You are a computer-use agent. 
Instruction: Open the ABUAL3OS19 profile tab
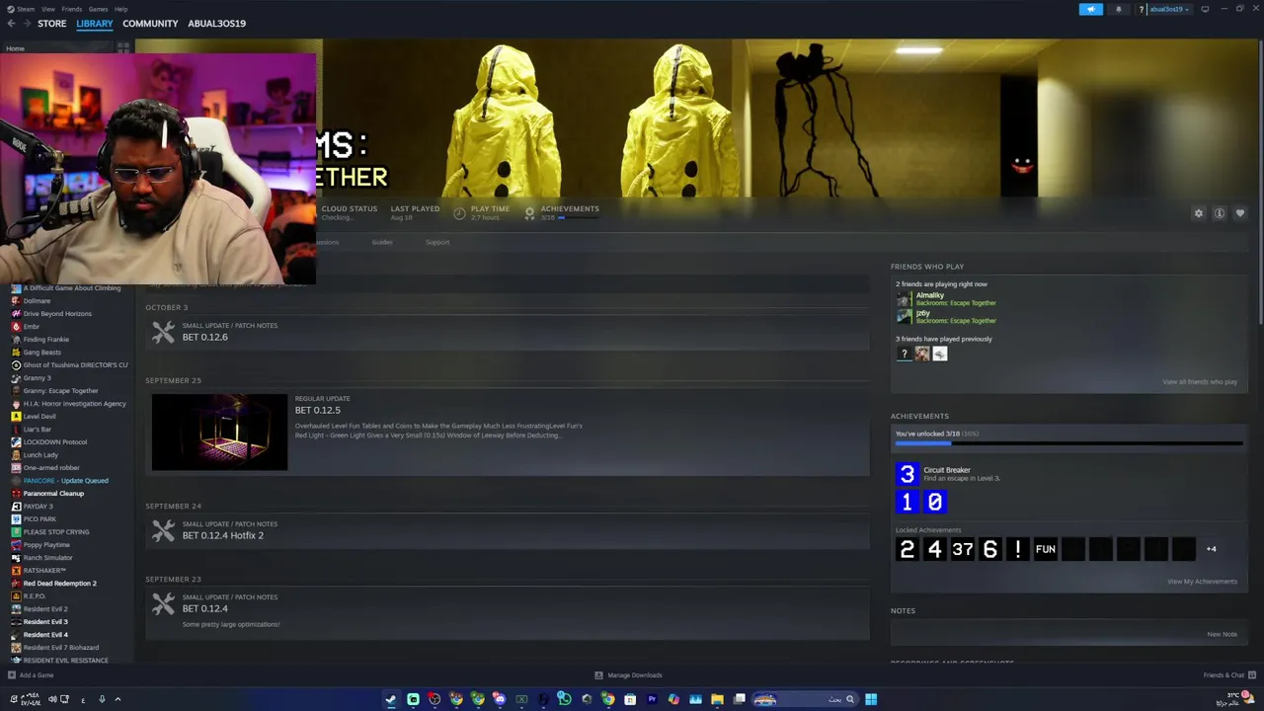pos(216,24)
